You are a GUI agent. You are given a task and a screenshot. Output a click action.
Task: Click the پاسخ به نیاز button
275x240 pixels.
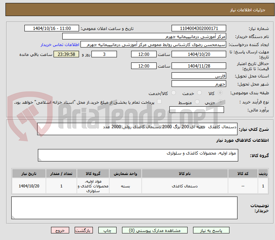(211, 231)
